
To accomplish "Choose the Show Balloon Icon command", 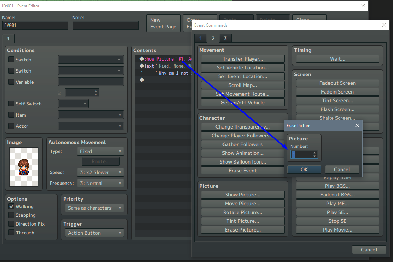I will click(x=242, y=162).
